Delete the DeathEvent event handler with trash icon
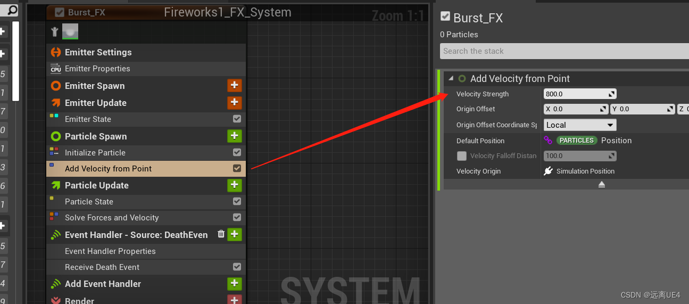689x304 pixels. [221, 234]
